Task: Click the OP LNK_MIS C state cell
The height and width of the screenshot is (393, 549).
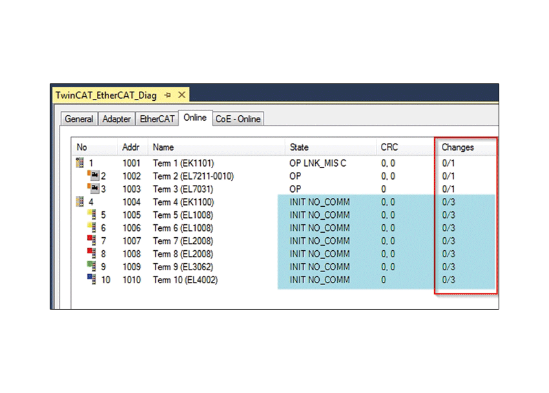Action: pyautogui.click(x=318, y=164)
